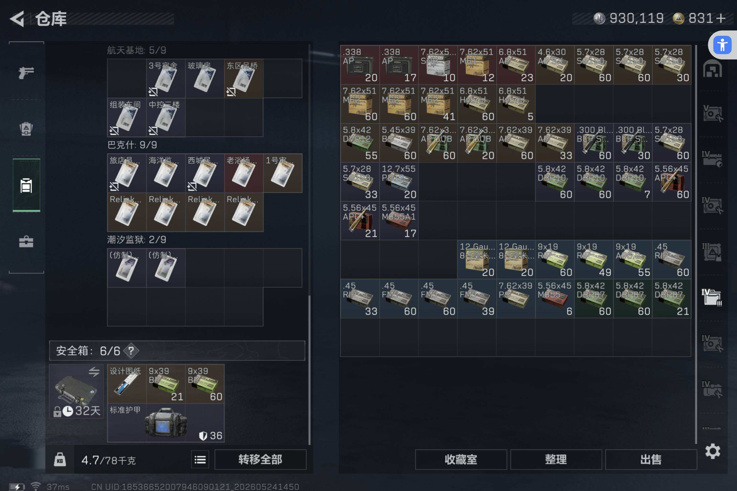The height and width of the screenshot is (491, 737).
Task: Click the 整理 button to sort
Action: tap(556, 459)
